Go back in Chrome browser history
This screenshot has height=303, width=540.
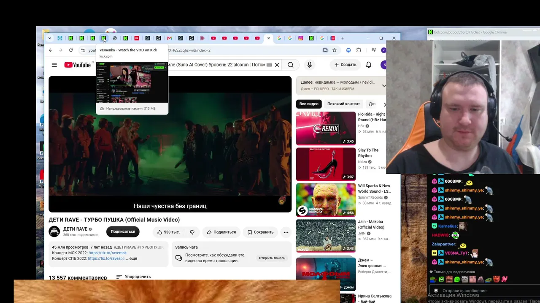(x=51, y=50)
